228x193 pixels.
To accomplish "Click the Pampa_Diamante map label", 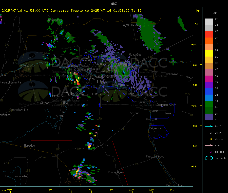I will click(x=10, y=82).
